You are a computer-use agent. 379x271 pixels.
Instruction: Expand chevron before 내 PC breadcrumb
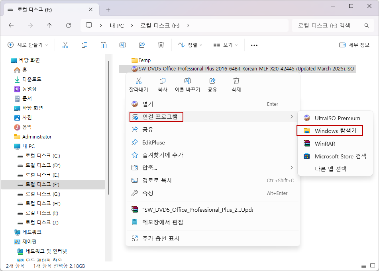point(101,25)
